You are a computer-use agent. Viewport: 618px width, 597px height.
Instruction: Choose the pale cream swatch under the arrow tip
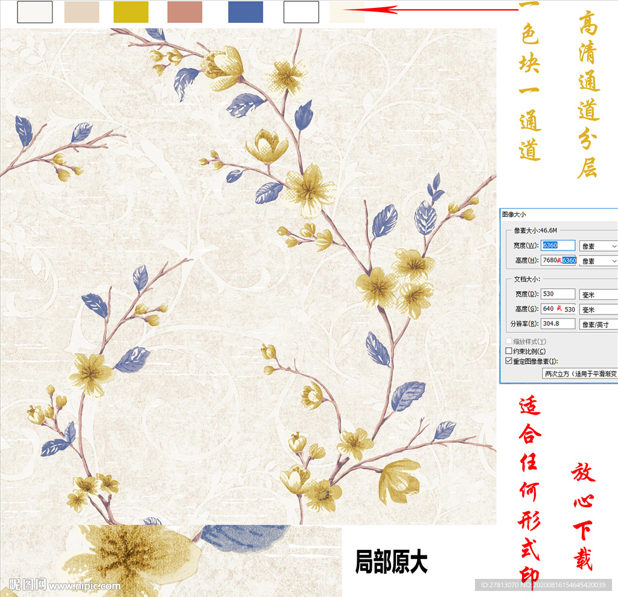[x=347, y=12]
